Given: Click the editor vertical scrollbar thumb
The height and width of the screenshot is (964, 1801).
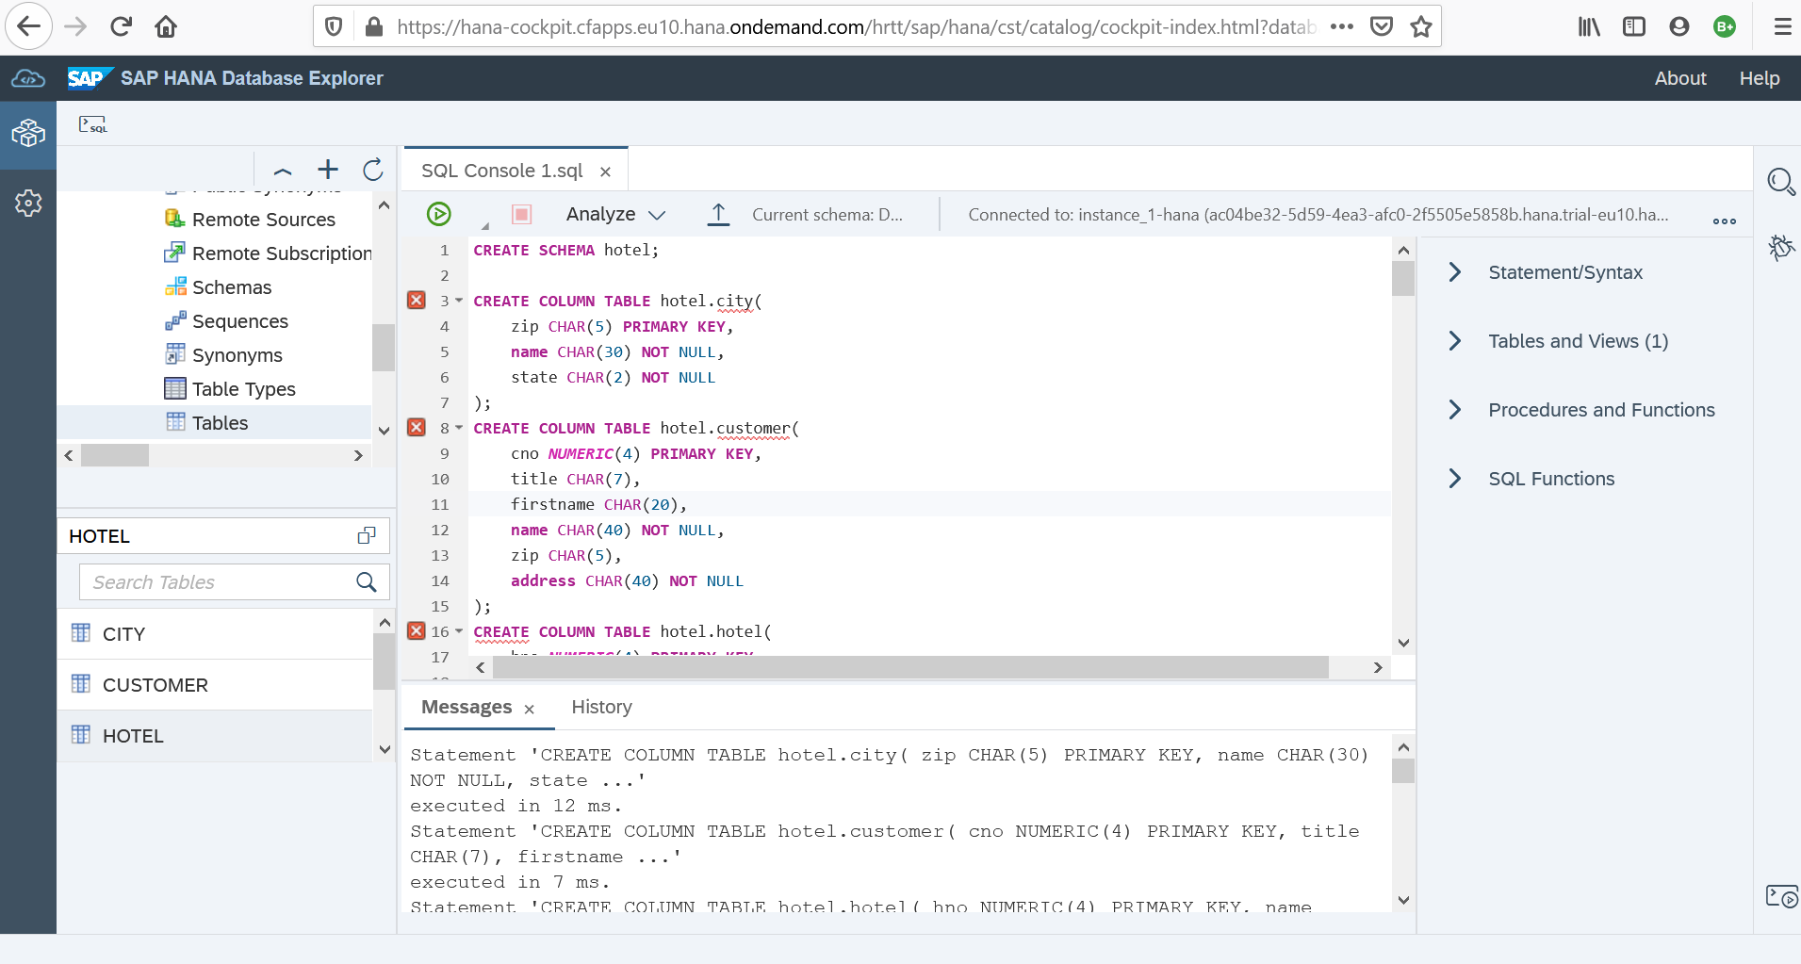Looking at the screenshot, I should tap(1403, 278).
